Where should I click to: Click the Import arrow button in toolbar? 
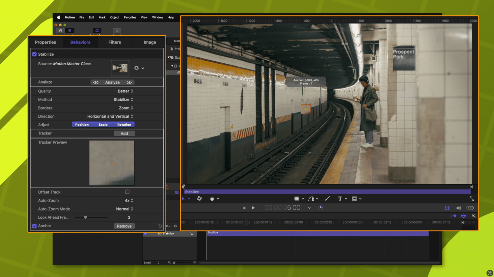coord(117,31)
